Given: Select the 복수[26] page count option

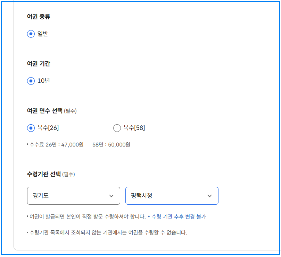Looking at the screenshot, I should click(31, 128).
